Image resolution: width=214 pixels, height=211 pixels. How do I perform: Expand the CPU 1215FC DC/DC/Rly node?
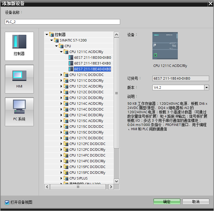(61, 173)
